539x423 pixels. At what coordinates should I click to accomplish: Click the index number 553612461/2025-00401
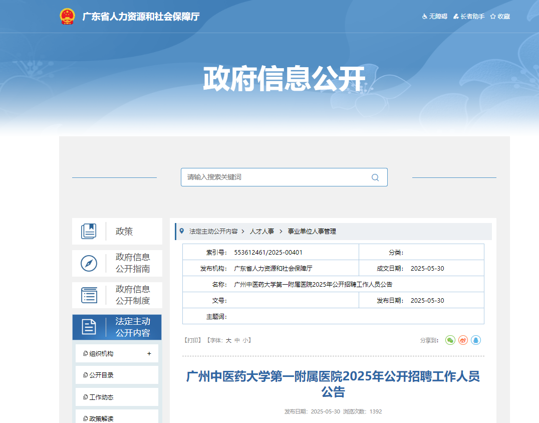[268, 253]
